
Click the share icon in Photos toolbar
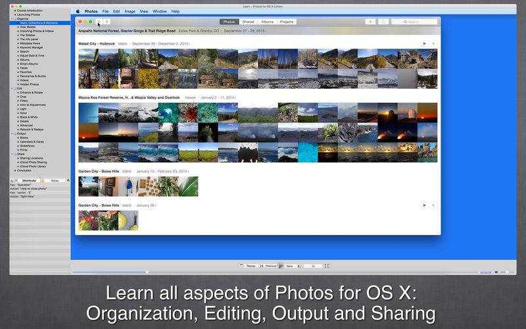click(x=383, y=22)
